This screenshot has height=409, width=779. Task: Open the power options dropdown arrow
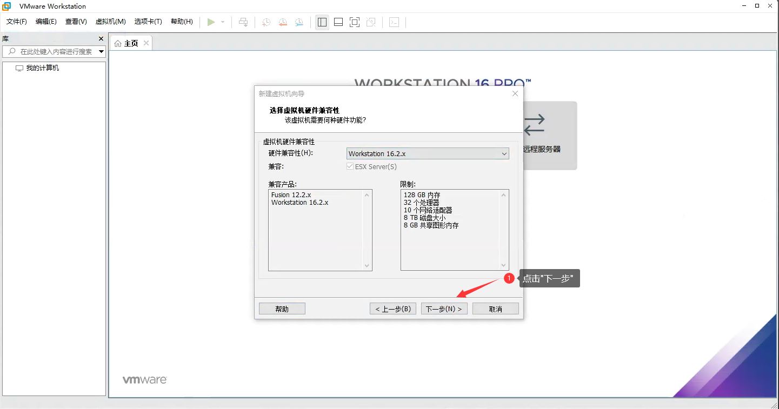223,22
